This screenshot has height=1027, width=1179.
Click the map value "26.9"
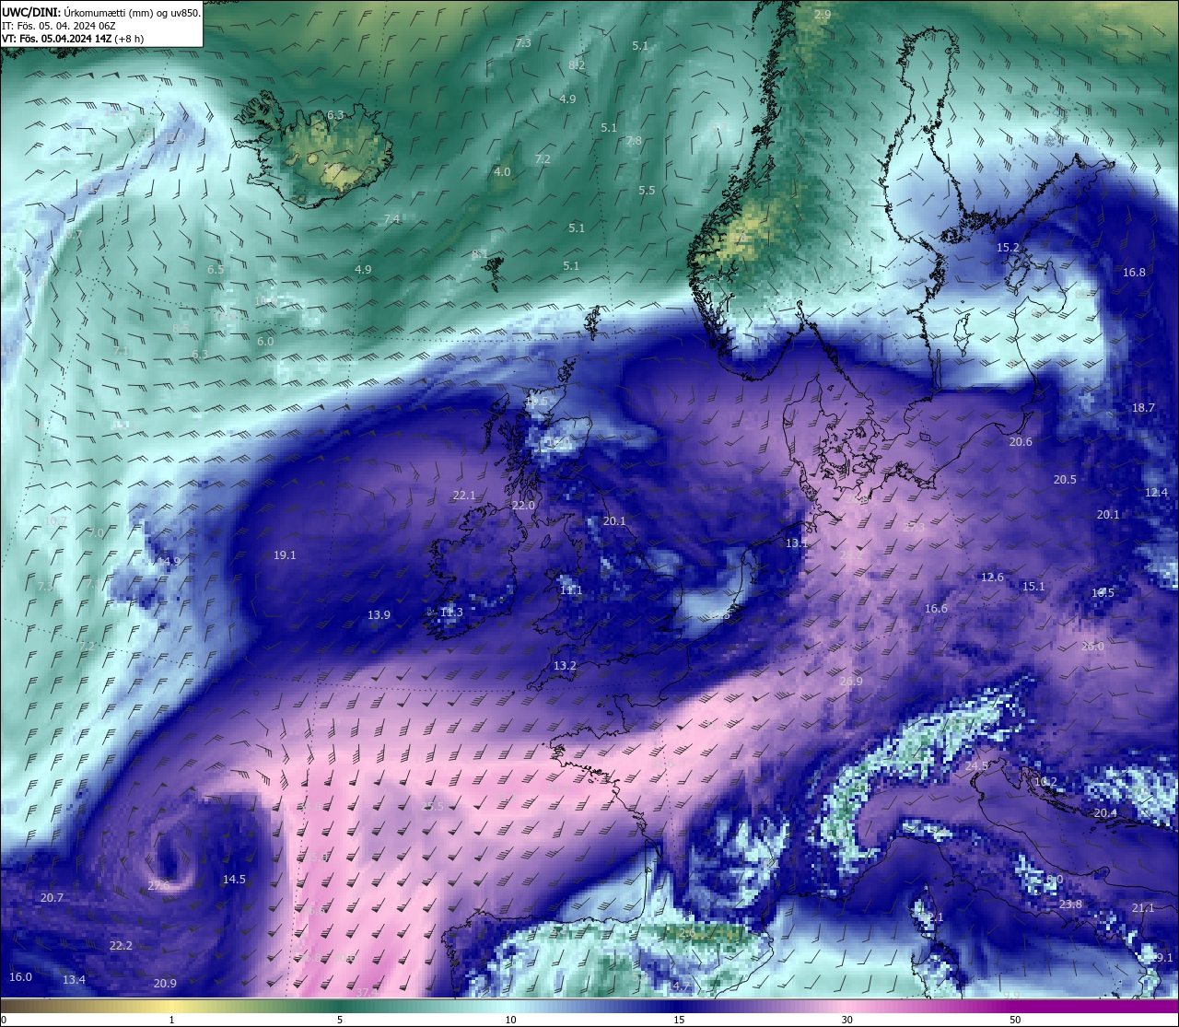pyautogui.click(x=851, y=682)
